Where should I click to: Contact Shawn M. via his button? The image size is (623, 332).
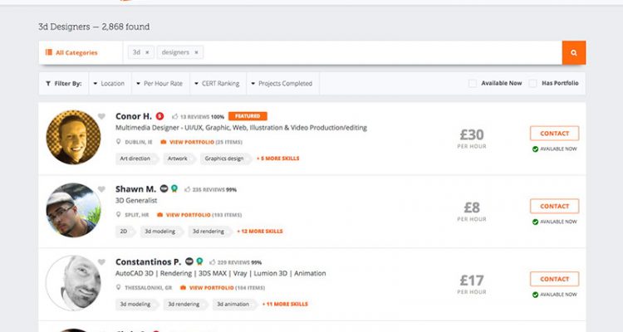click(554, 206)
